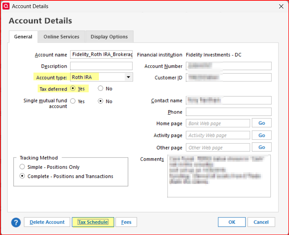This screenshot has height=235, width=289.
Task: Select No for Single mutual fund account
Action: (100, 101)
